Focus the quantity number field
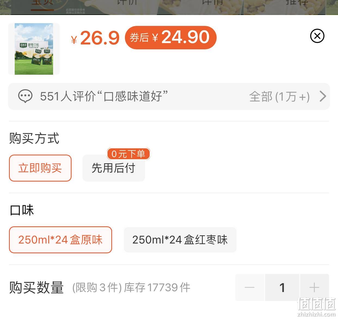 click(x=282, y=287)
